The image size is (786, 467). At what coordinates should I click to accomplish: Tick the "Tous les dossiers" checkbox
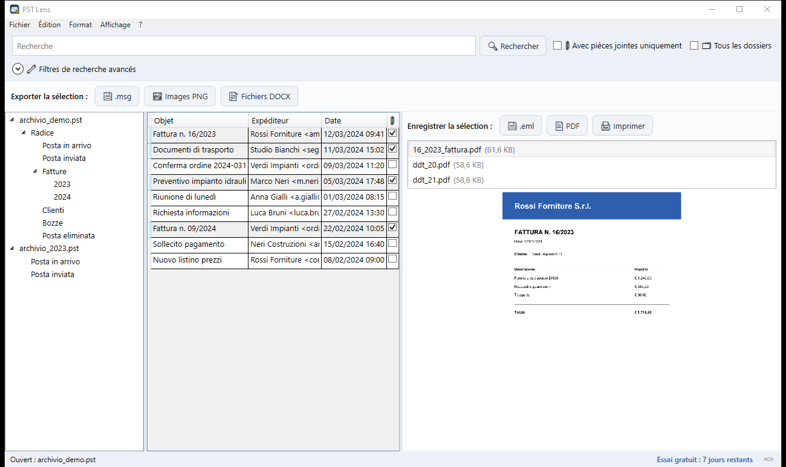[694, 45]
